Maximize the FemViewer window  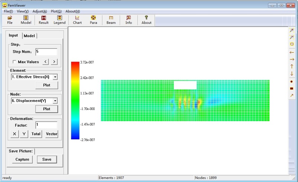point(282,6)
